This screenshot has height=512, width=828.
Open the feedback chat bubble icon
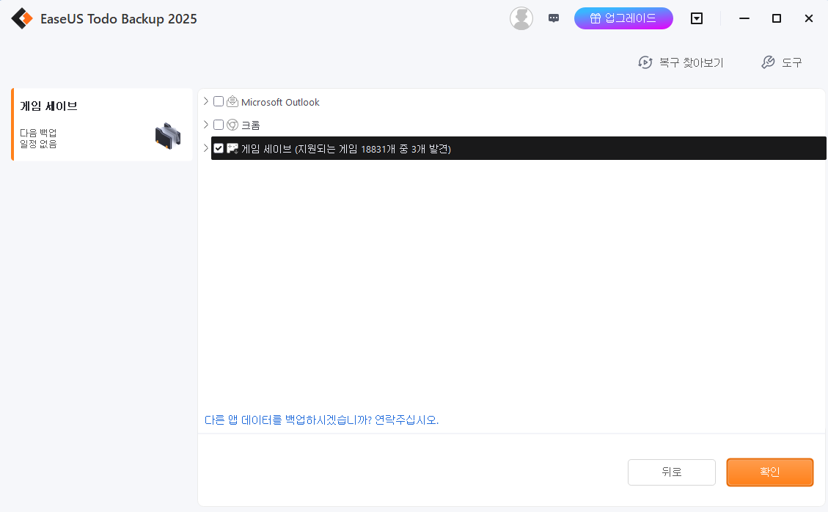[554, 18]
